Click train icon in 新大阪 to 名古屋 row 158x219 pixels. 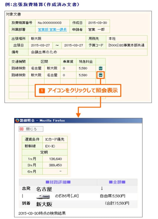[x=101, y=75]
